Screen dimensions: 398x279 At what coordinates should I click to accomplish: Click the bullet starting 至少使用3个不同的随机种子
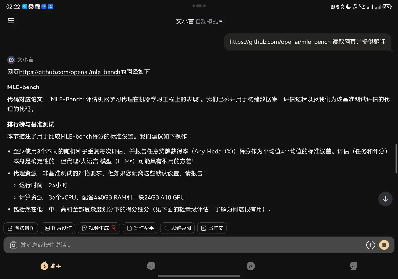pos(201,156)
